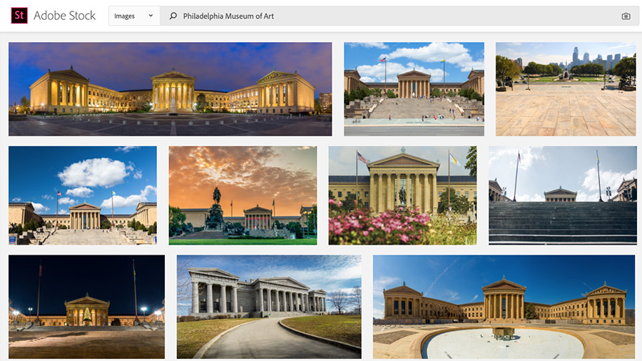Open the night panorama museum thumbnail
Viewport: 642px width, 361px height.
click(x=170, y=88)
